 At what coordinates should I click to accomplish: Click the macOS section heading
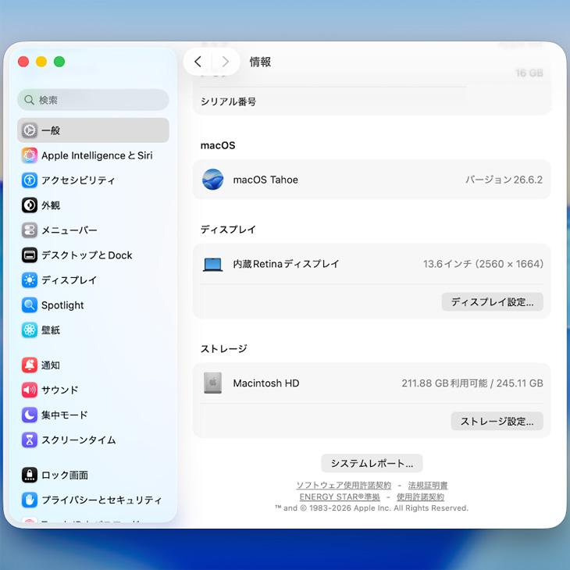tap(218, 145)
